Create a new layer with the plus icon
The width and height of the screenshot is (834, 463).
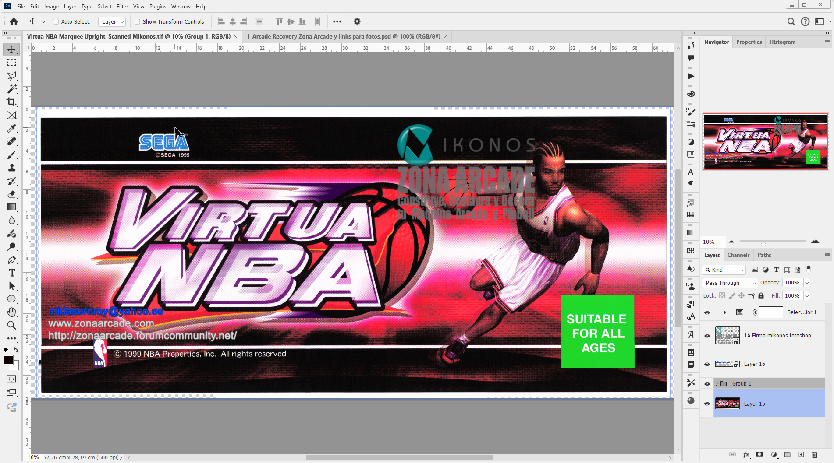[802, 455]
